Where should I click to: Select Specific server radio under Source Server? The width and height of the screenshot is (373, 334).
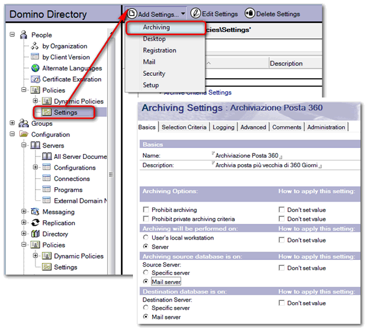coord(146,273)
